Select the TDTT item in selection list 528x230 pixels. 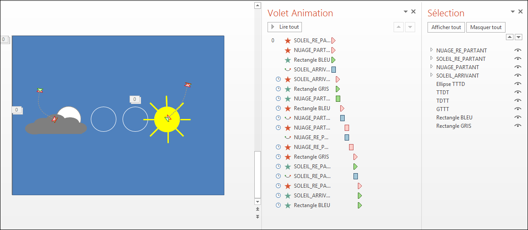point(443,101)
